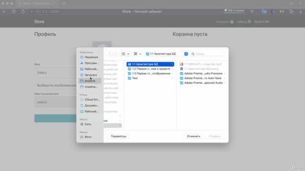Reload the page in the browser
This screenshot has width=305, height=171.
[23, 11]
